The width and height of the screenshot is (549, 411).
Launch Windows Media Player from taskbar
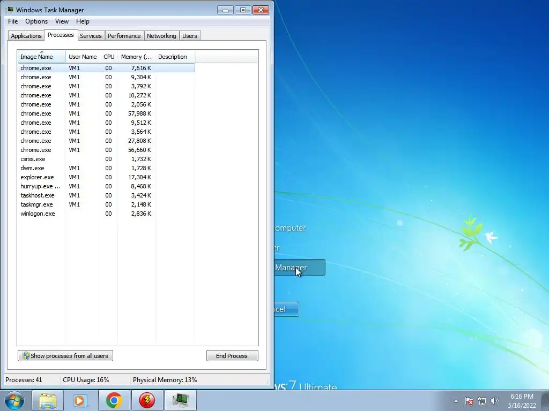79,400
